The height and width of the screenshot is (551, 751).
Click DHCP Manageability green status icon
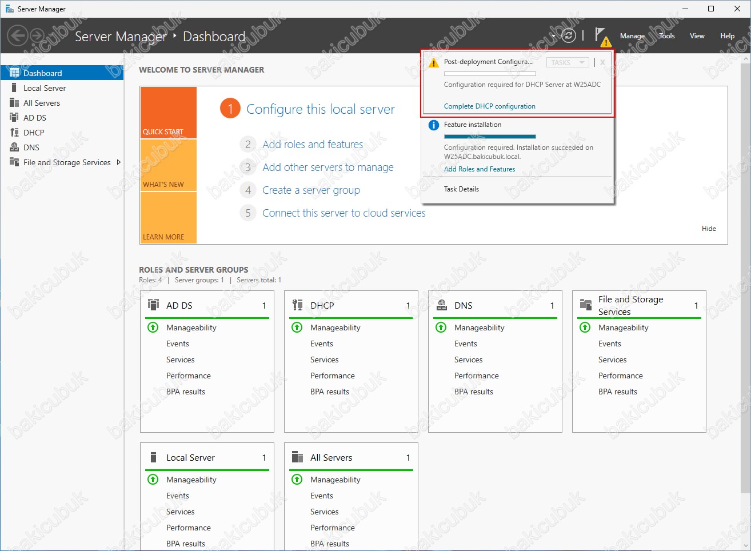pyautogui.click(x=297, y=328)
